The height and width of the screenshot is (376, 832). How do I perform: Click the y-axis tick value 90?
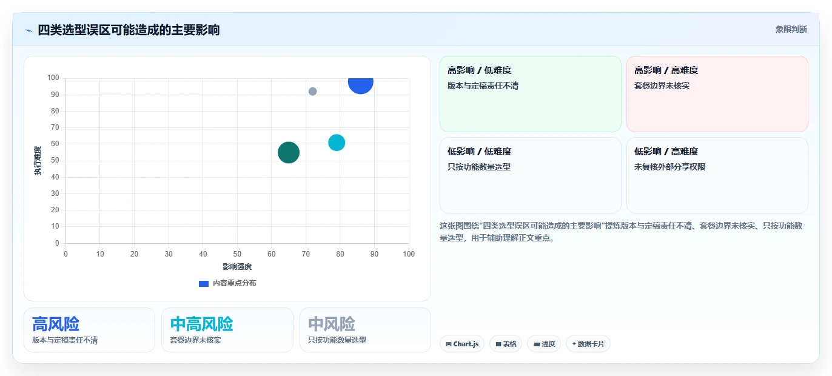coord(55,95)
